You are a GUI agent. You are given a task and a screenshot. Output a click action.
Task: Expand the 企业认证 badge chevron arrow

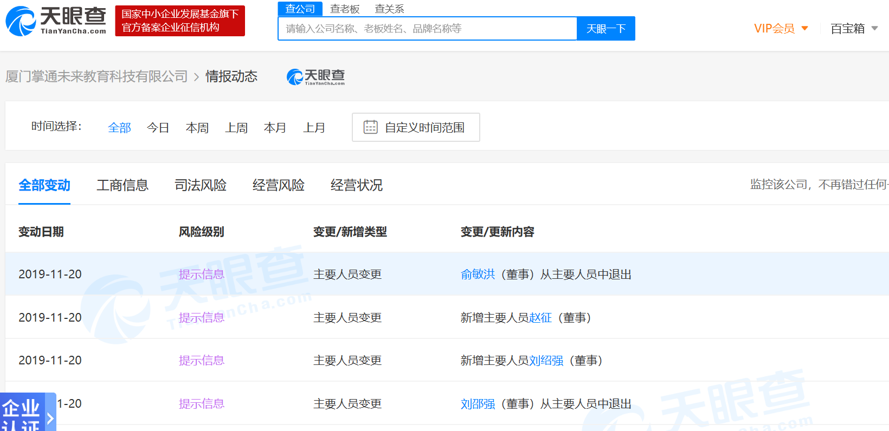pos(50,418)
